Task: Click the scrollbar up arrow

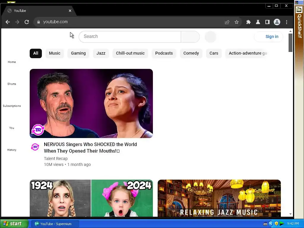Action: click(x=290, y=31)
